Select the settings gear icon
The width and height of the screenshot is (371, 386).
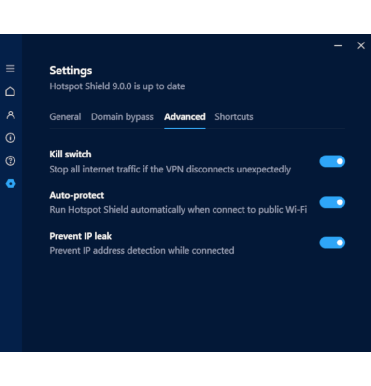tap(11, 184)
